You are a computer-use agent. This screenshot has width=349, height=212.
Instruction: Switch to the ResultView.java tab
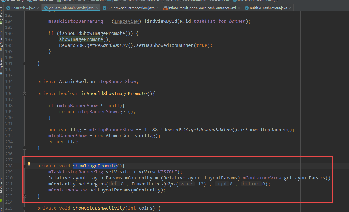tap(23, 8)
